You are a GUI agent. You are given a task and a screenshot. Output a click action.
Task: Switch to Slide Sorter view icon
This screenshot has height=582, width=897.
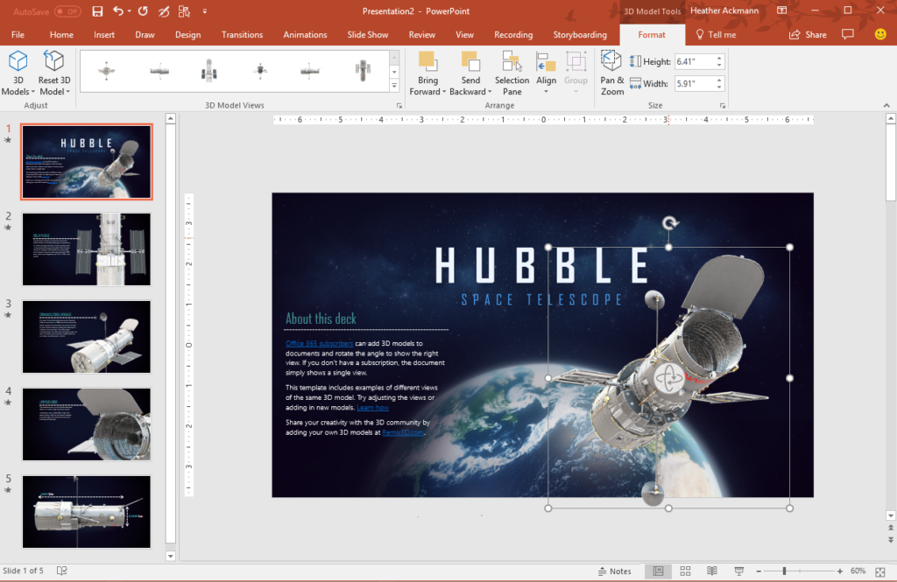(x=685, y=571)
